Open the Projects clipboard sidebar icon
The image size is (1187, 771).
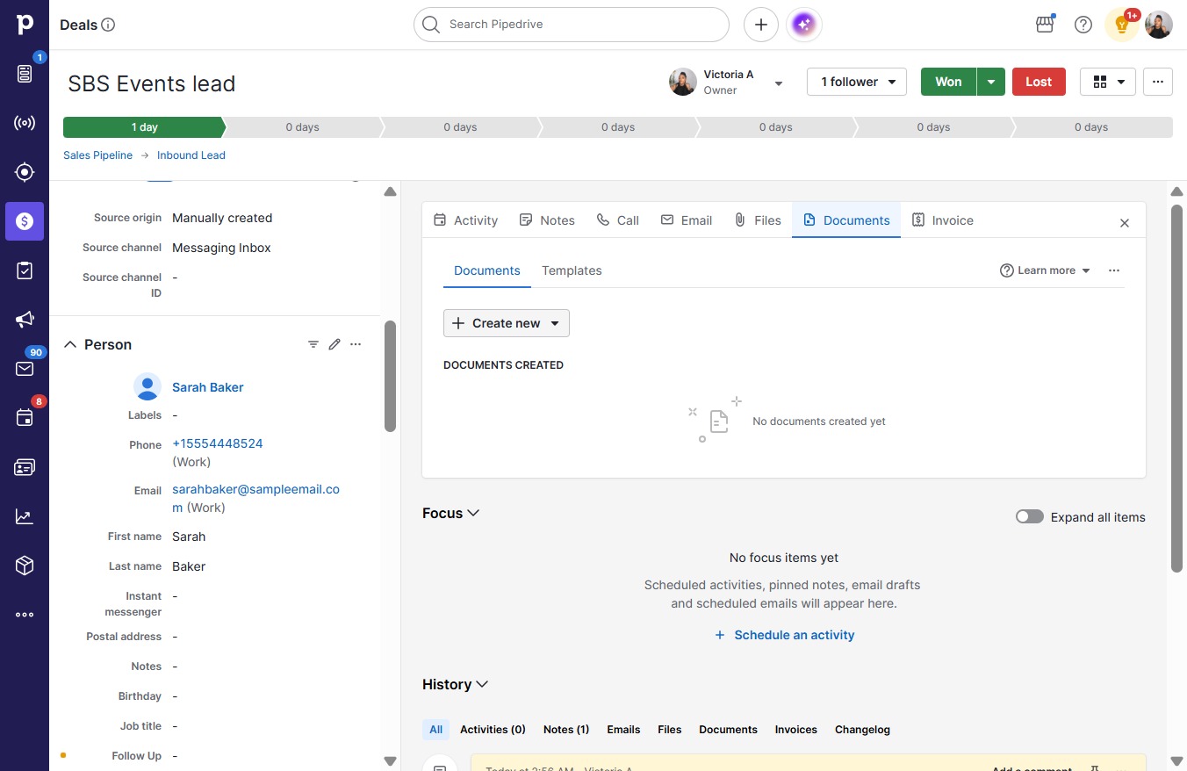[x=25, y=270]
